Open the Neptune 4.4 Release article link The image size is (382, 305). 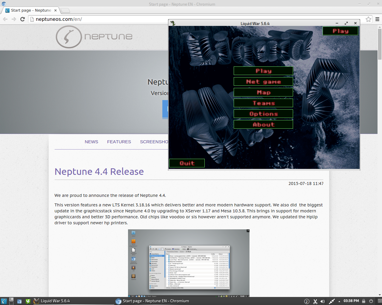[99, 172]
